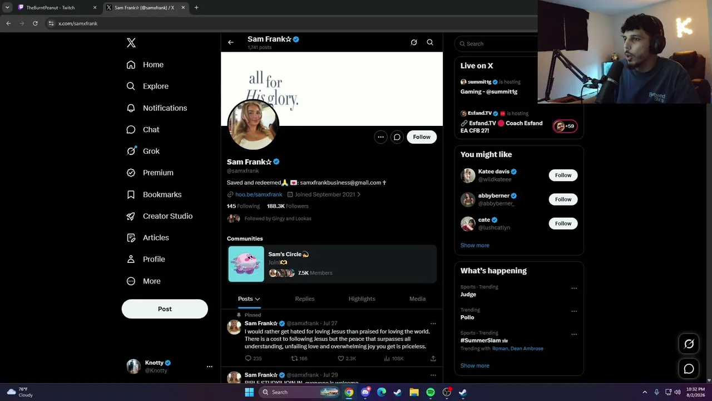712x401 pixels.
Task: Follow cate @lushcatlyn
Action: pos(563,223)
